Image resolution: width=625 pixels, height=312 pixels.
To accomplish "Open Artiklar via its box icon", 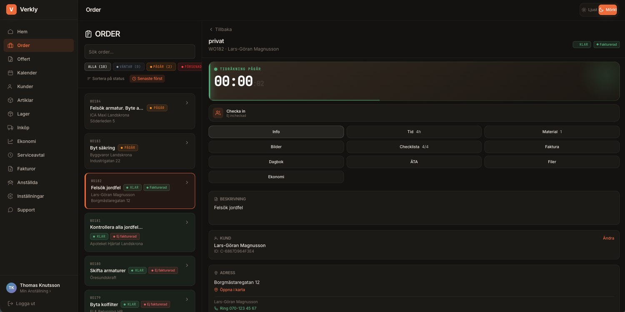I will tap(10, 100).
